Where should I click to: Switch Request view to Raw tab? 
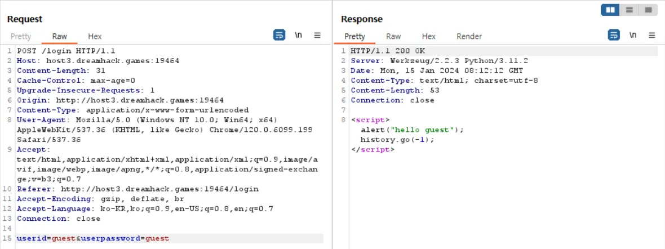pyautogui.click(x=59, y=37)
